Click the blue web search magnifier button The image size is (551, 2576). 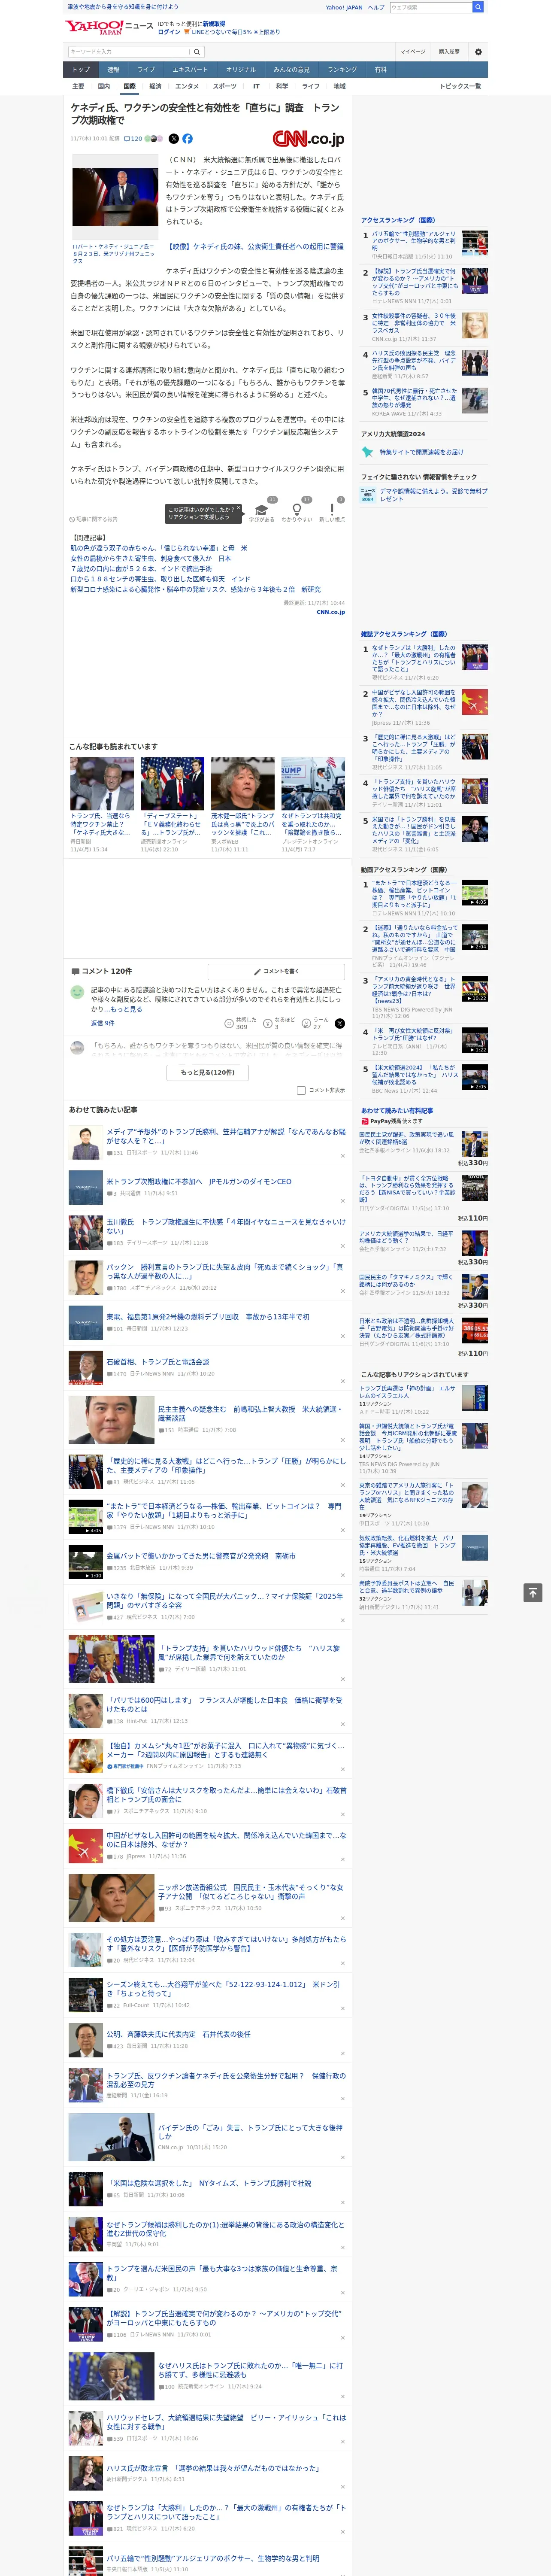pyautogui.click(x=478, y=7)
